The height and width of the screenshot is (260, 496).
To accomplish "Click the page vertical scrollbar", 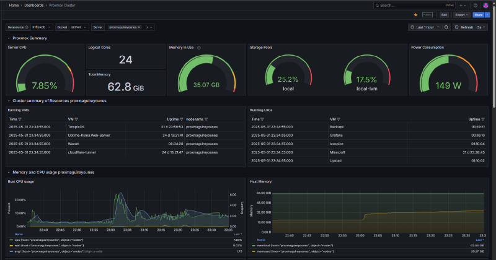I will coord(494,57).
